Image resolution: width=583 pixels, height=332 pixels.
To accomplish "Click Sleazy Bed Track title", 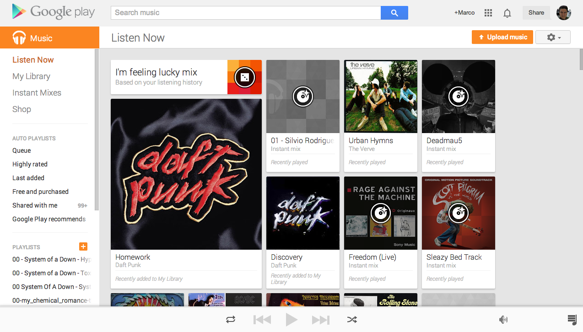I will (x=454, y=257).
